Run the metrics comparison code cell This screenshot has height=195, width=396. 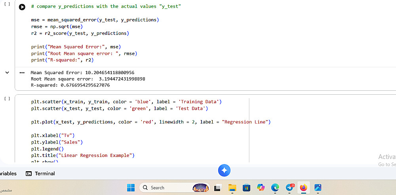pyautogui.click(x=22, y=7)
